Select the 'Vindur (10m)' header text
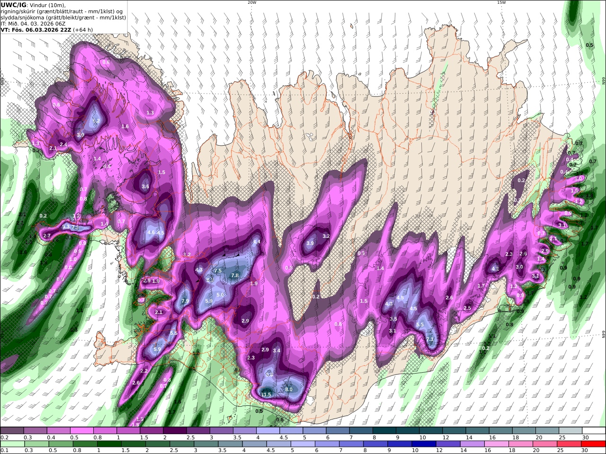This screenshot has width=606, height=454. (x=47, y=5)
